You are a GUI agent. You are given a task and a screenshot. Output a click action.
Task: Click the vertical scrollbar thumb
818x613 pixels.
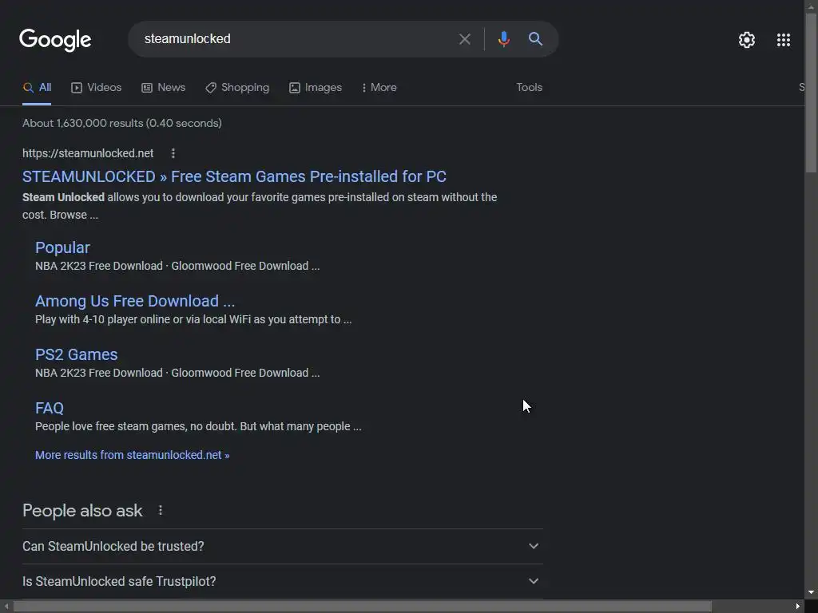click(812, 93)
